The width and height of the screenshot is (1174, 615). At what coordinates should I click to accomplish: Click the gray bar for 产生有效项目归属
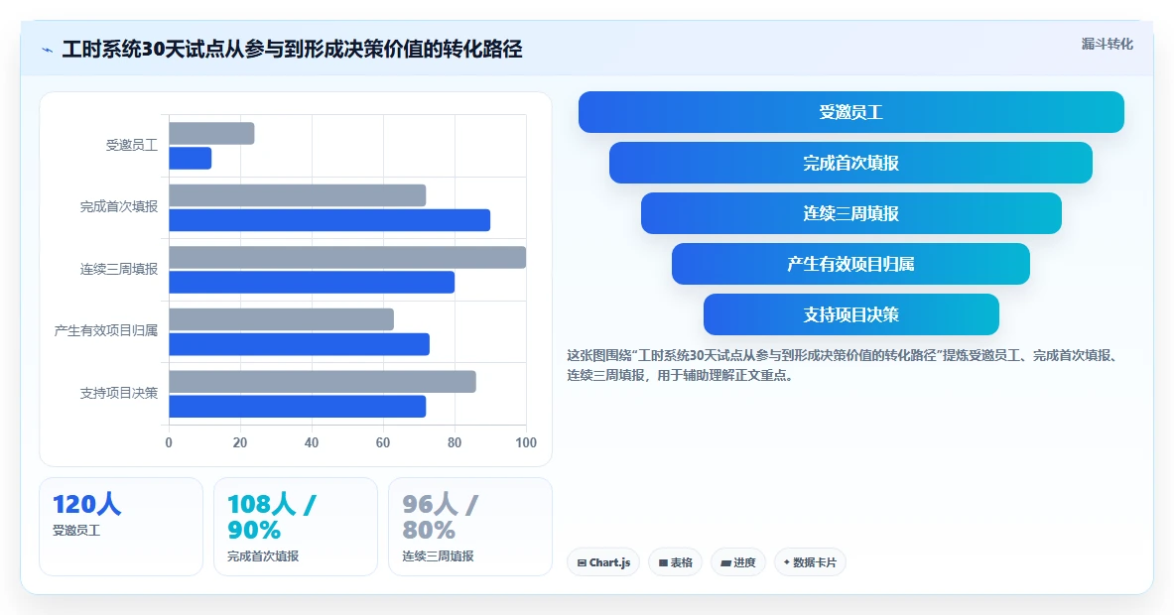coord(282,319)
